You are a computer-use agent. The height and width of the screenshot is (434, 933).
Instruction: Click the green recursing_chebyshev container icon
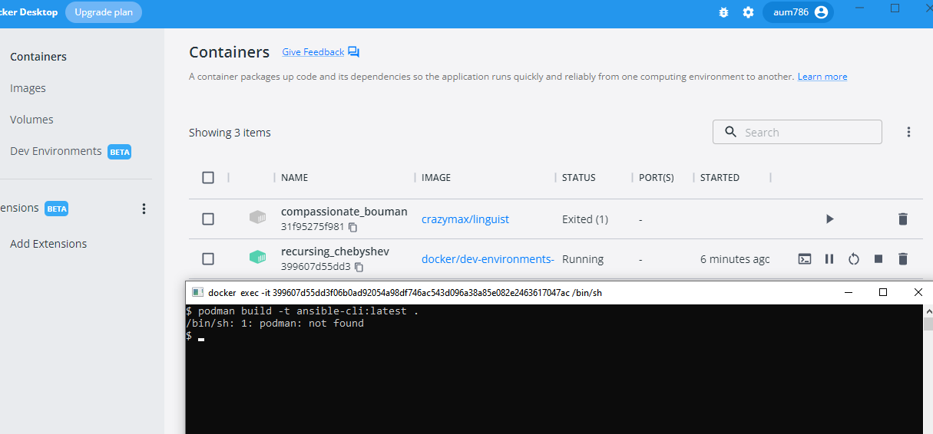(x=258, y=258)
